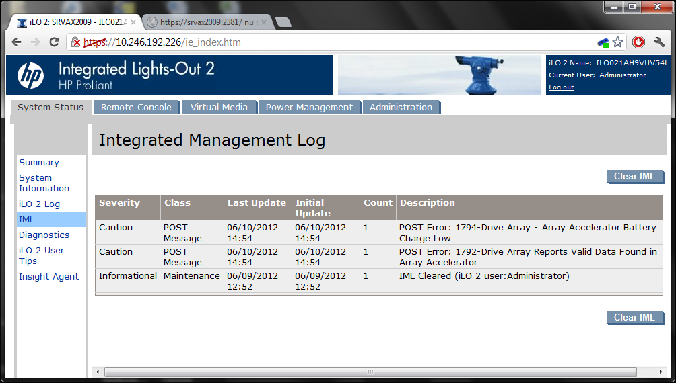Screen dimensions: 676x383
Task: Click the lower Clear IML button
Action: coord(635,318)
